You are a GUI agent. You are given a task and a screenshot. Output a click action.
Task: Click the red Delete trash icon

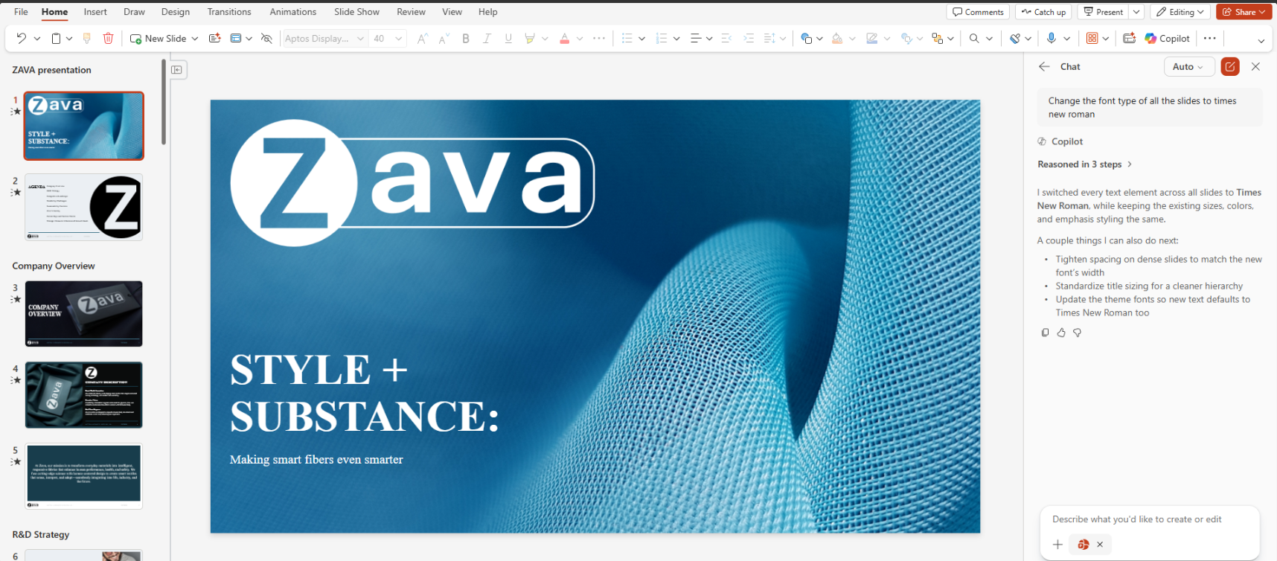[x=108, y=39]
